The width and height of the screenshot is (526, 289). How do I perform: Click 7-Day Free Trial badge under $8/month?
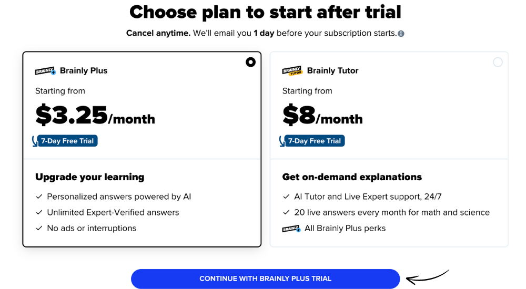[x=312, y=141]
